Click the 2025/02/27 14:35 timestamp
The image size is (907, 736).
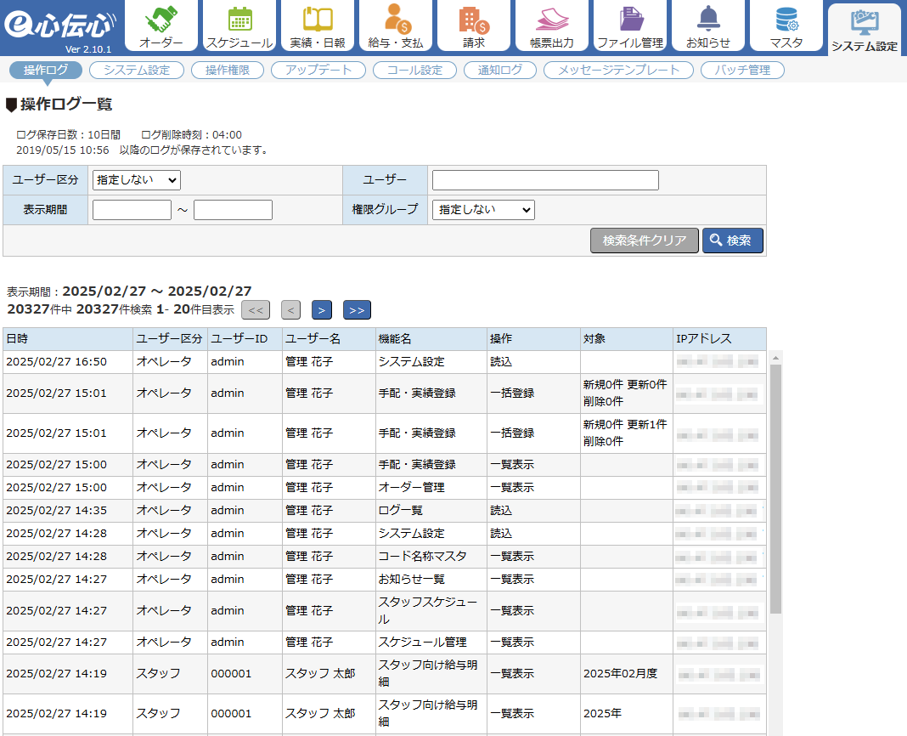click(x=57, y=511)
